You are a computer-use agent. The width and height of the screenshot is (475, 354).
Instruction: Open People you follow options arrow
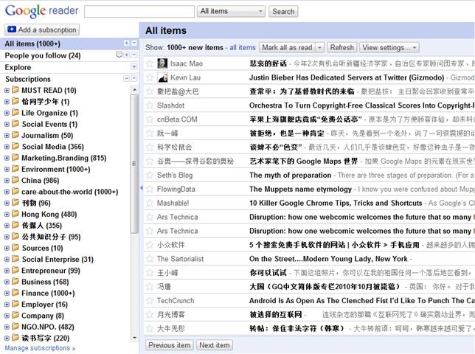click(x=134, y=55)
